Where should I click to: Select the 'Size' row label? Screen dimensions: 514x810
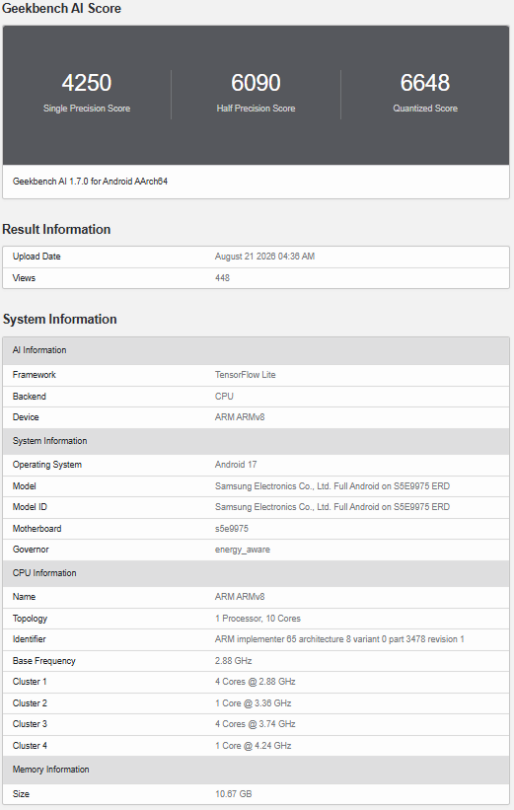click(21, 794)
